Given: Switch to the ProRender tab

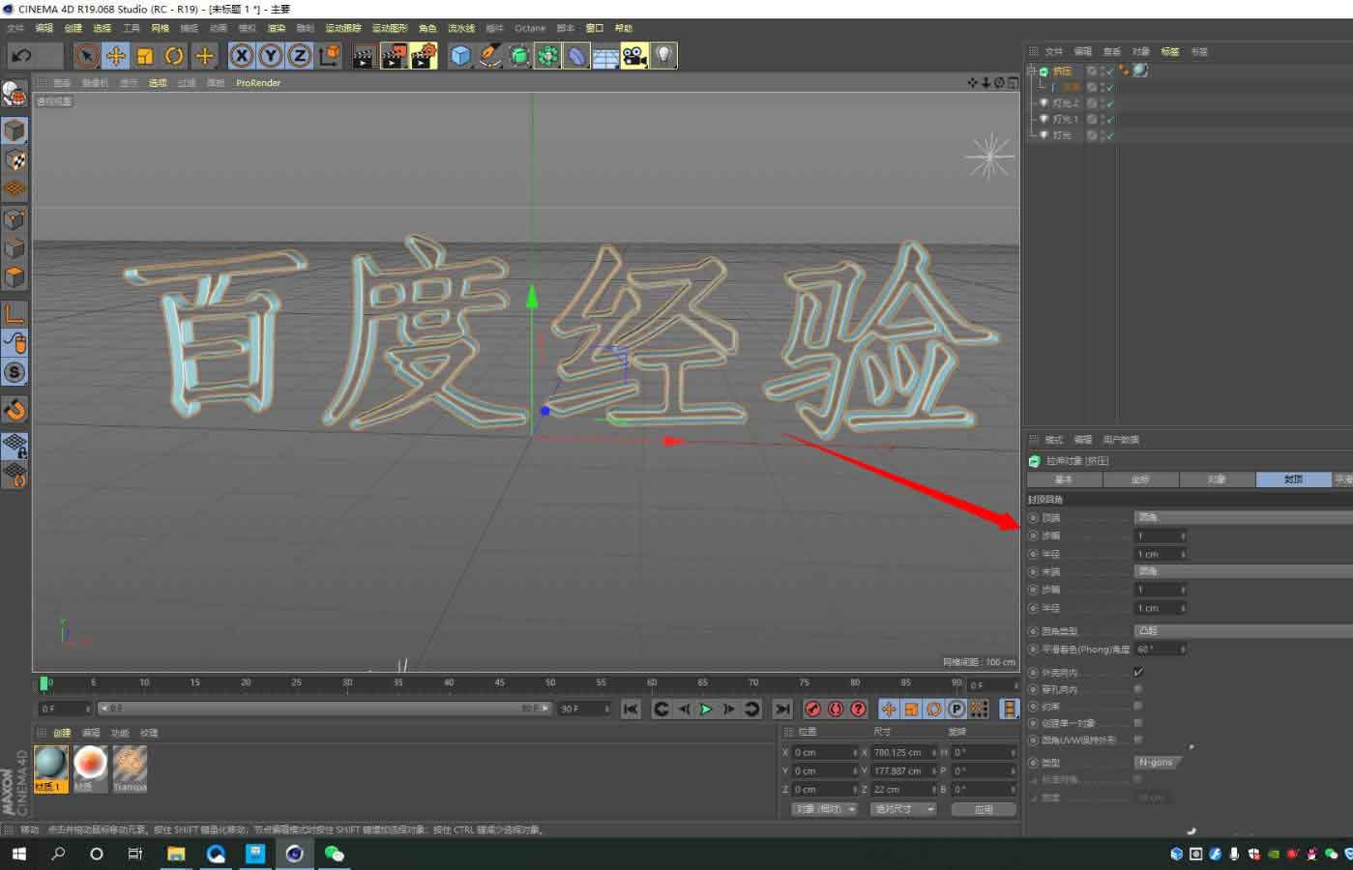Looking at the screenshot, I should [x=257, y=82].
